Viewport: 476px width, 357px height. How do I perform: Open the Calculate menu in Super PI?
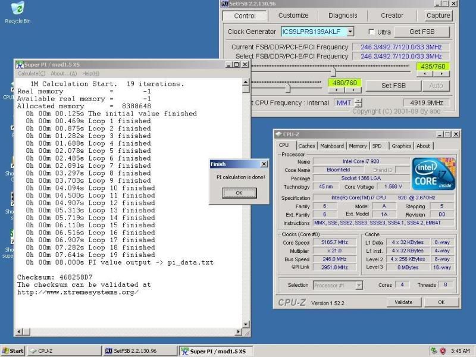pos(31,73)
